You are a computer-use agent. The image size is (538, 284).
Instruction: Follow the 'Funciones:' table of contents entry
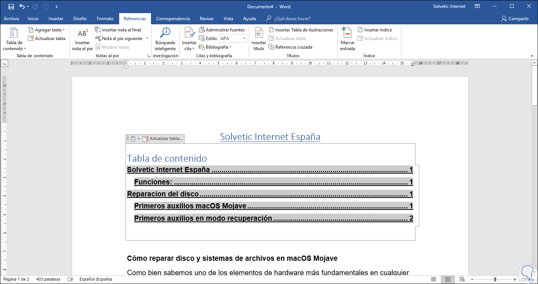tap(273, 182)
